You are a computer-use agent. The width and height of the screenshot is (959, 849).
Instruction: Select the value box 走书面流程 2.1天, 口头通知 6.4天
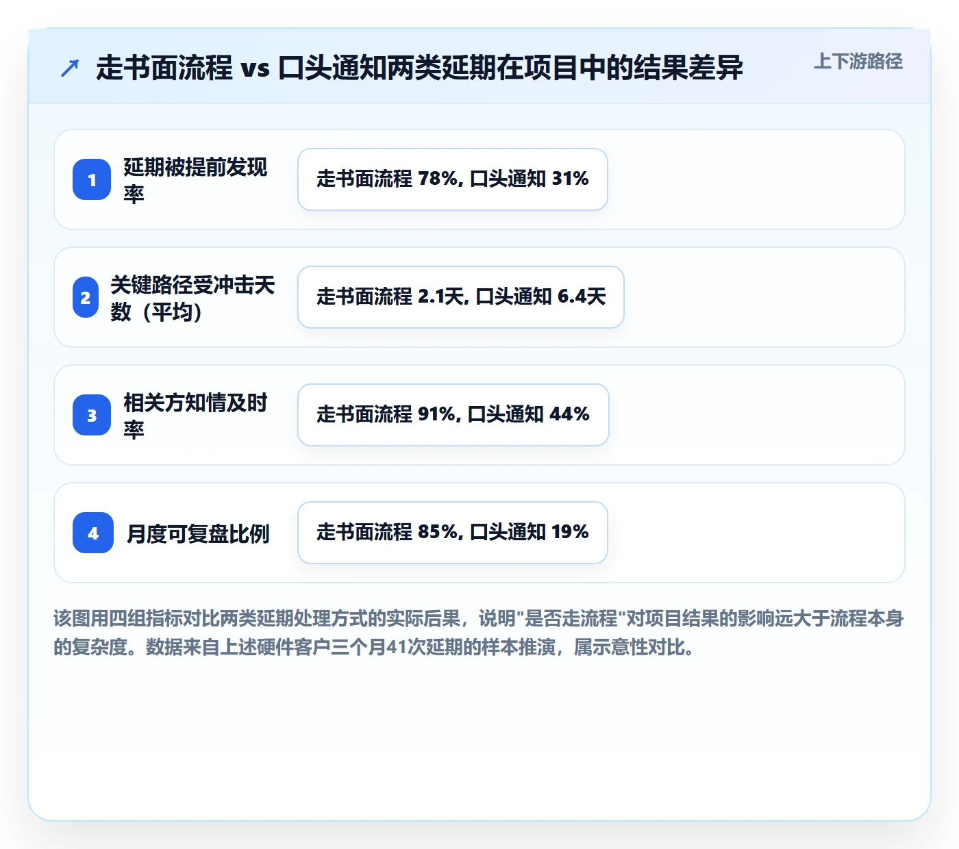(461, 297)
